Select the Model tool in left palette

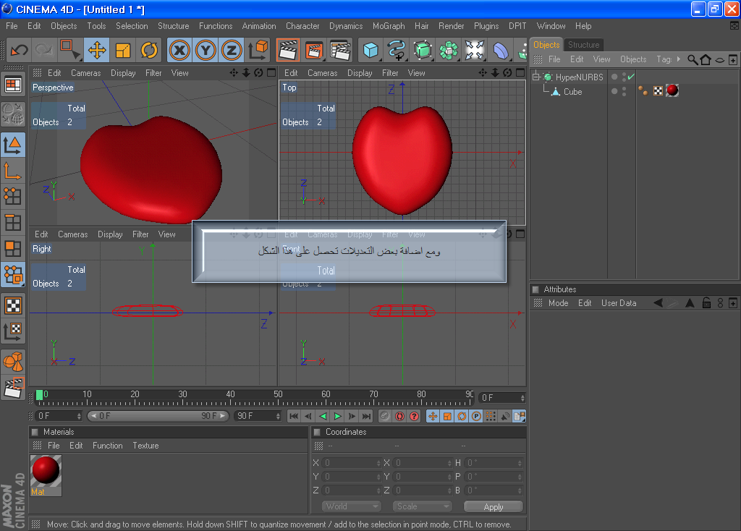[x=13, y=145]
